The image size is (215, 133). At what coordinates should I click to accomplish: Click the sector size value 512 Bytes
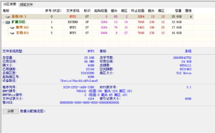[x=184, y=73]
